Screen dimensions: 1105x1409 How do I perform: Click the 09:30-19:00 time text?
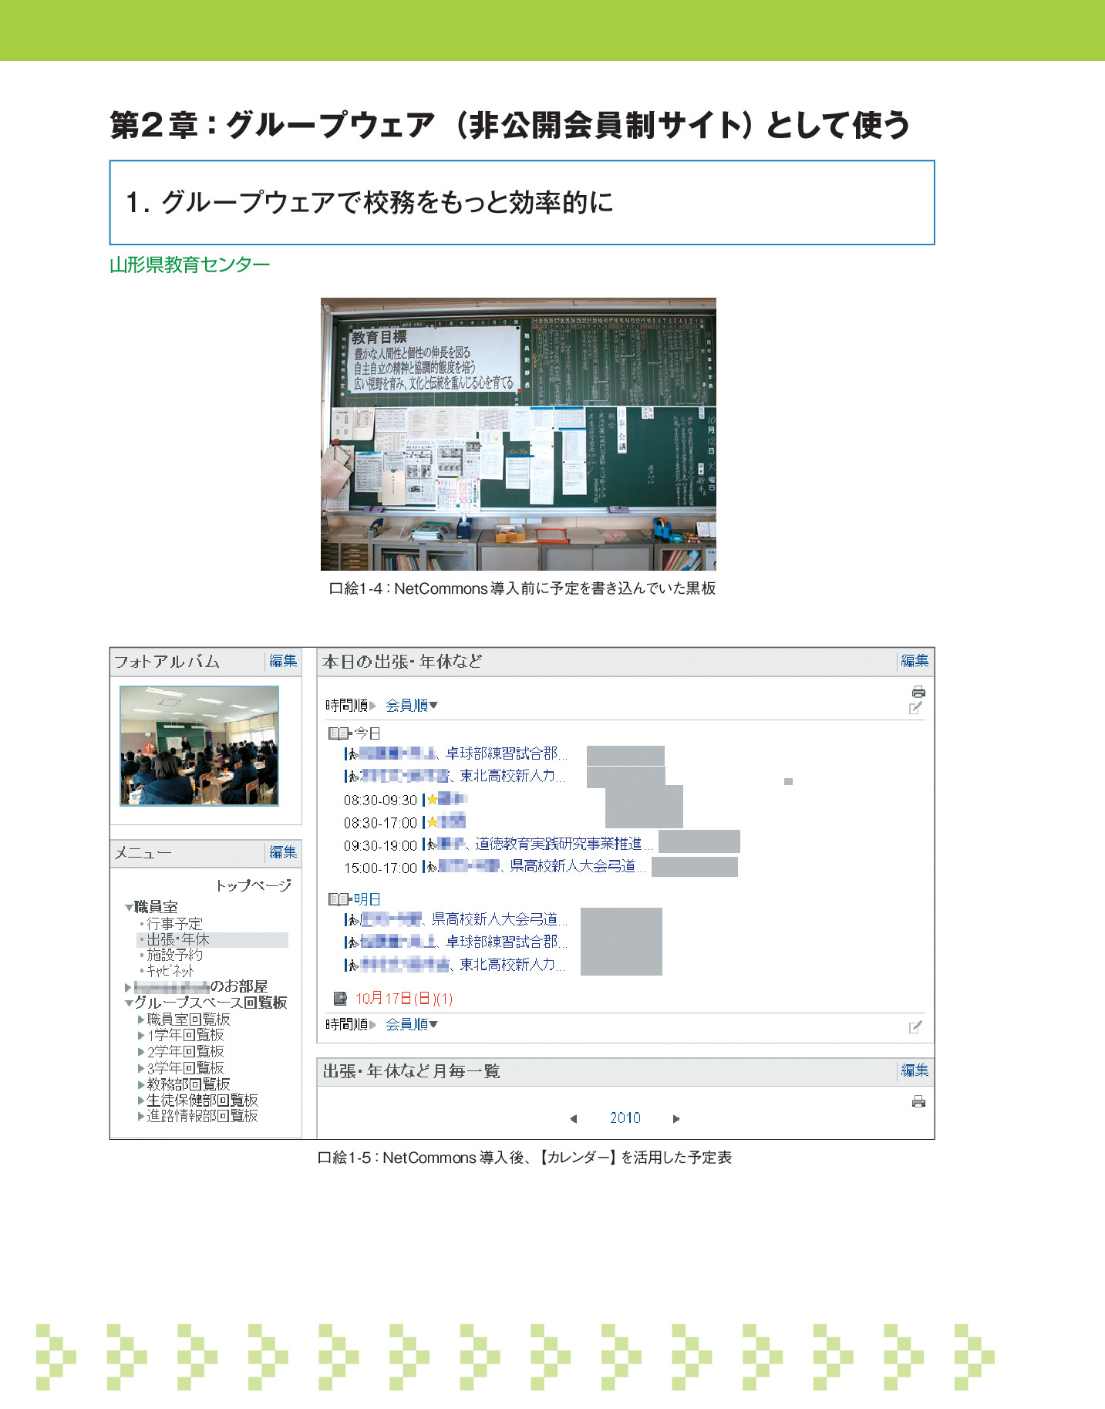click(x=380, y=845)
